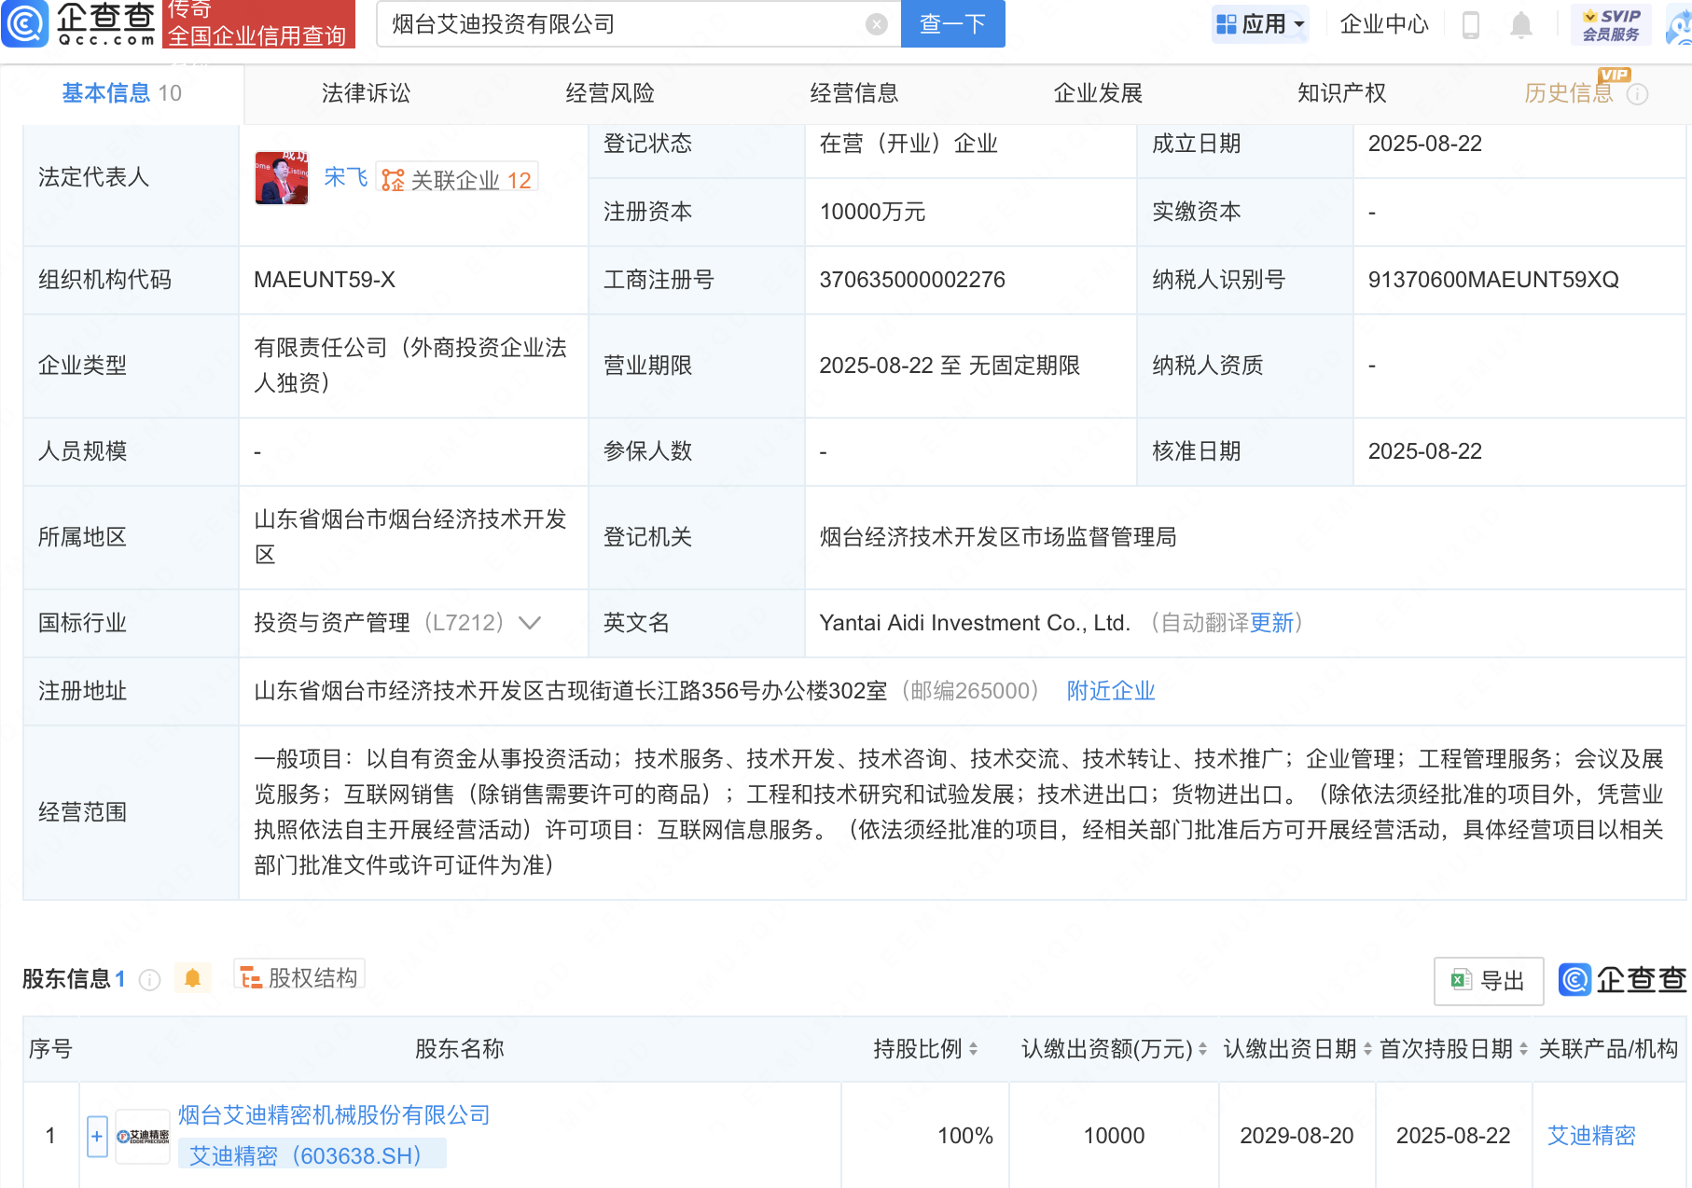Open 股权结构 equity structure view
This screenshot has width=1692, height=1188.
299,977
